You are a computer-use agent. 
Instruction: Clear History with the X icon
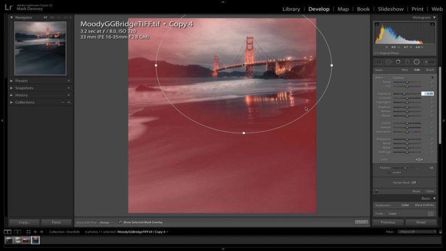point(69,95)
